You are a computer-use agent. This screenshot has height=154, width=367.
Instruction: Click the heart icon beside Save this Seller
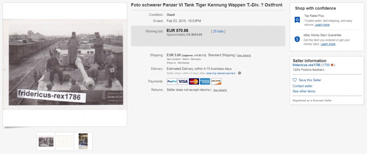pos(295,80)
